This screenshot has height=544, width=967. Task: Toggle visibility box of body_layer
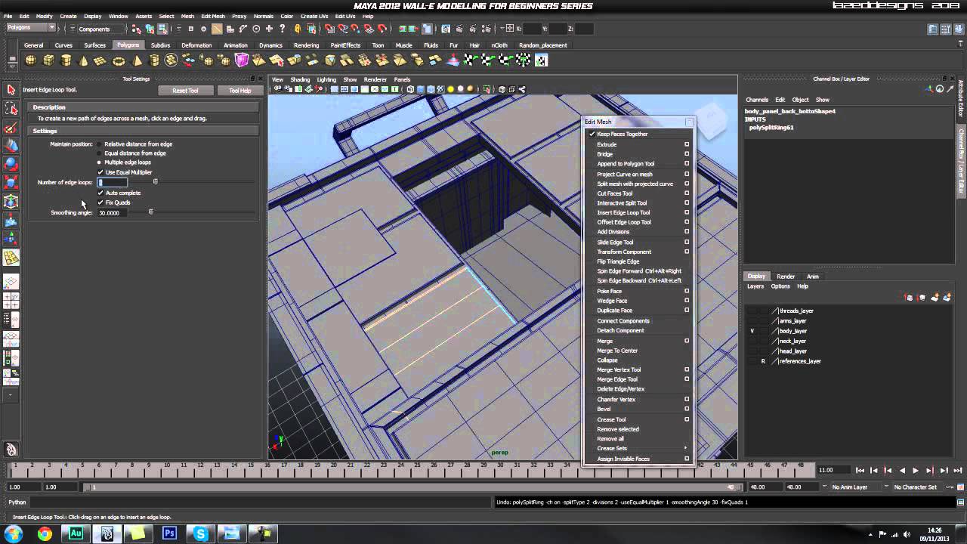pyautogui.click(x=752, y=331)
